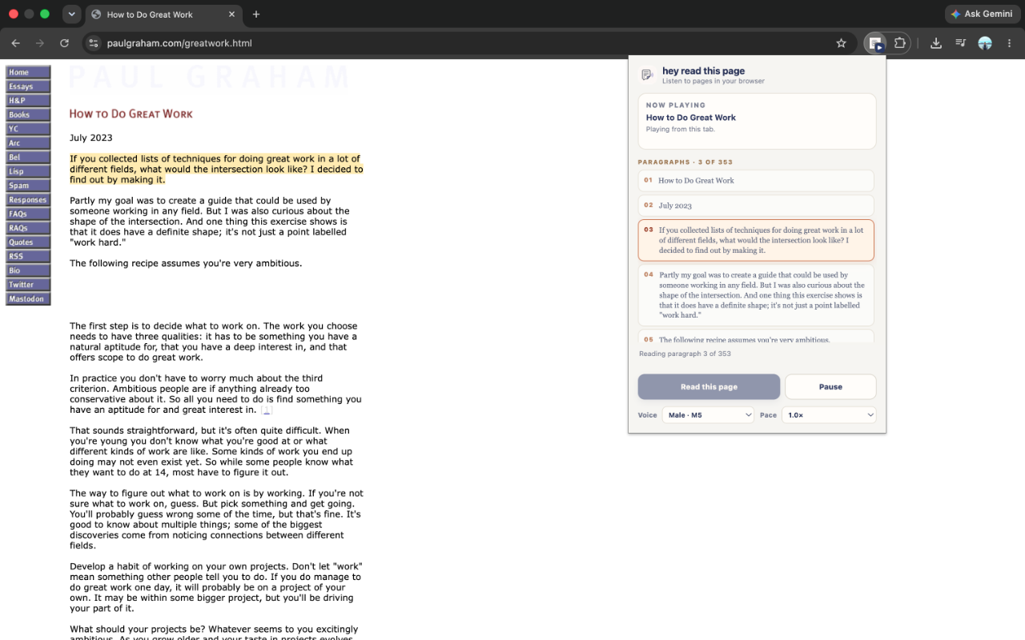Open the Essays sidebar link
The image size is (1025, 640).
pyautogui.click(x=28, y=86)
